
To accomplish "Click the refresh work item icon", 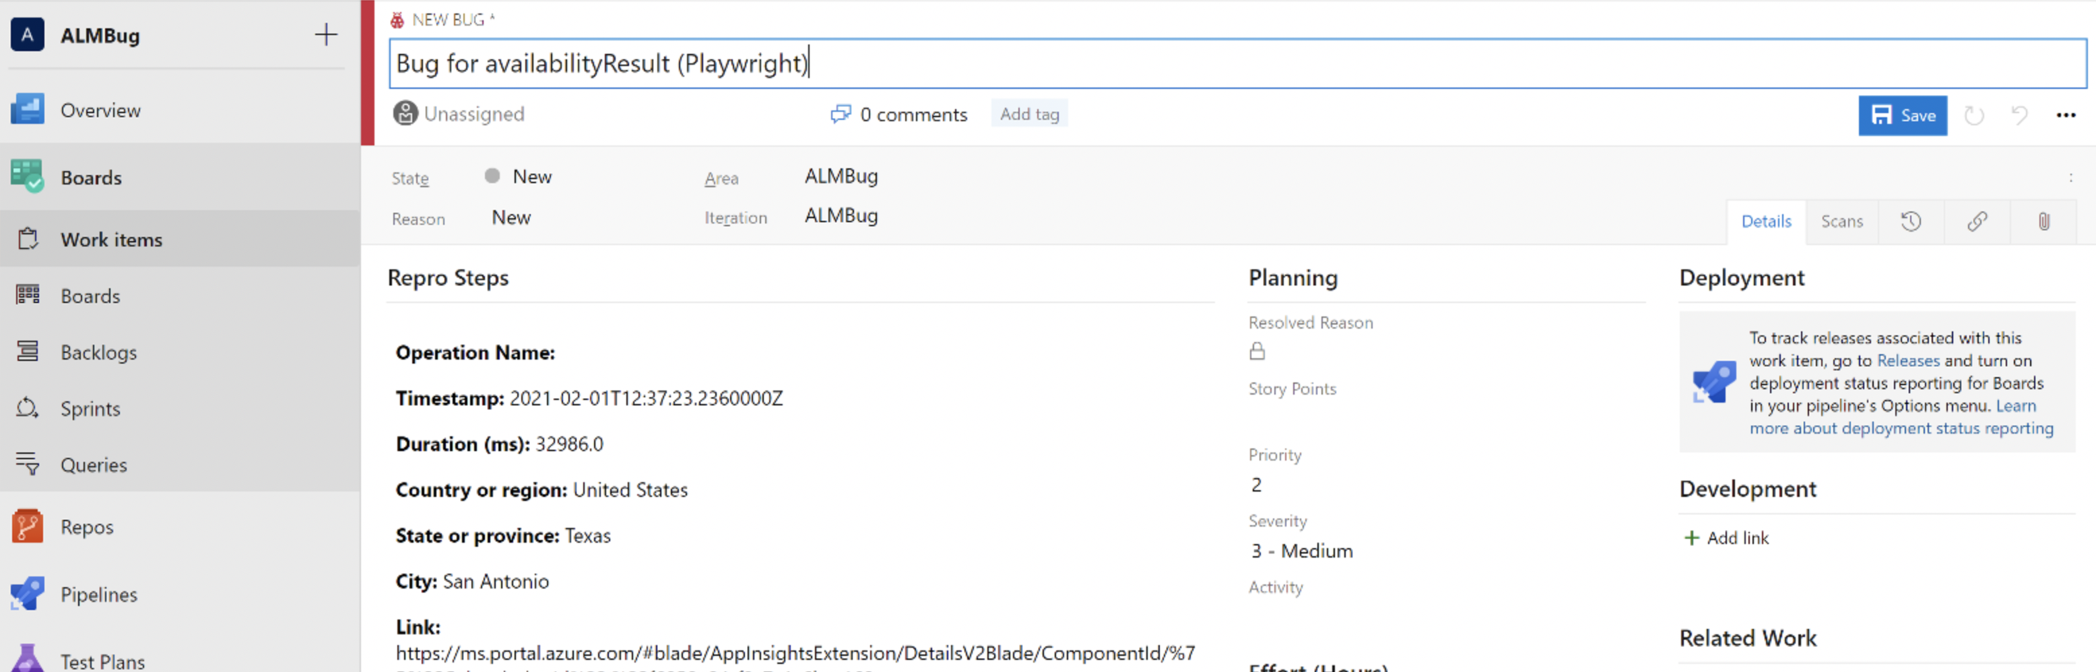I will pyautogui.click(x=1974, y=116).
